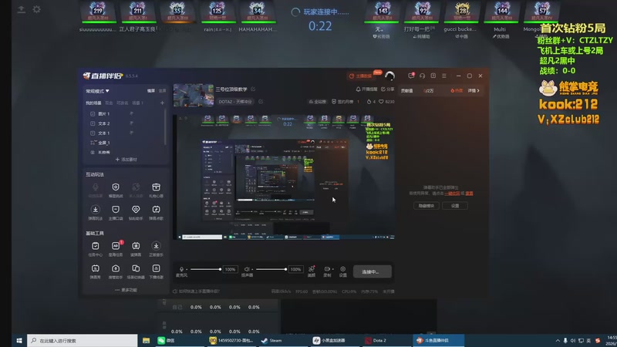Click the stream cover thumbnail

click(x=194, y=95)
